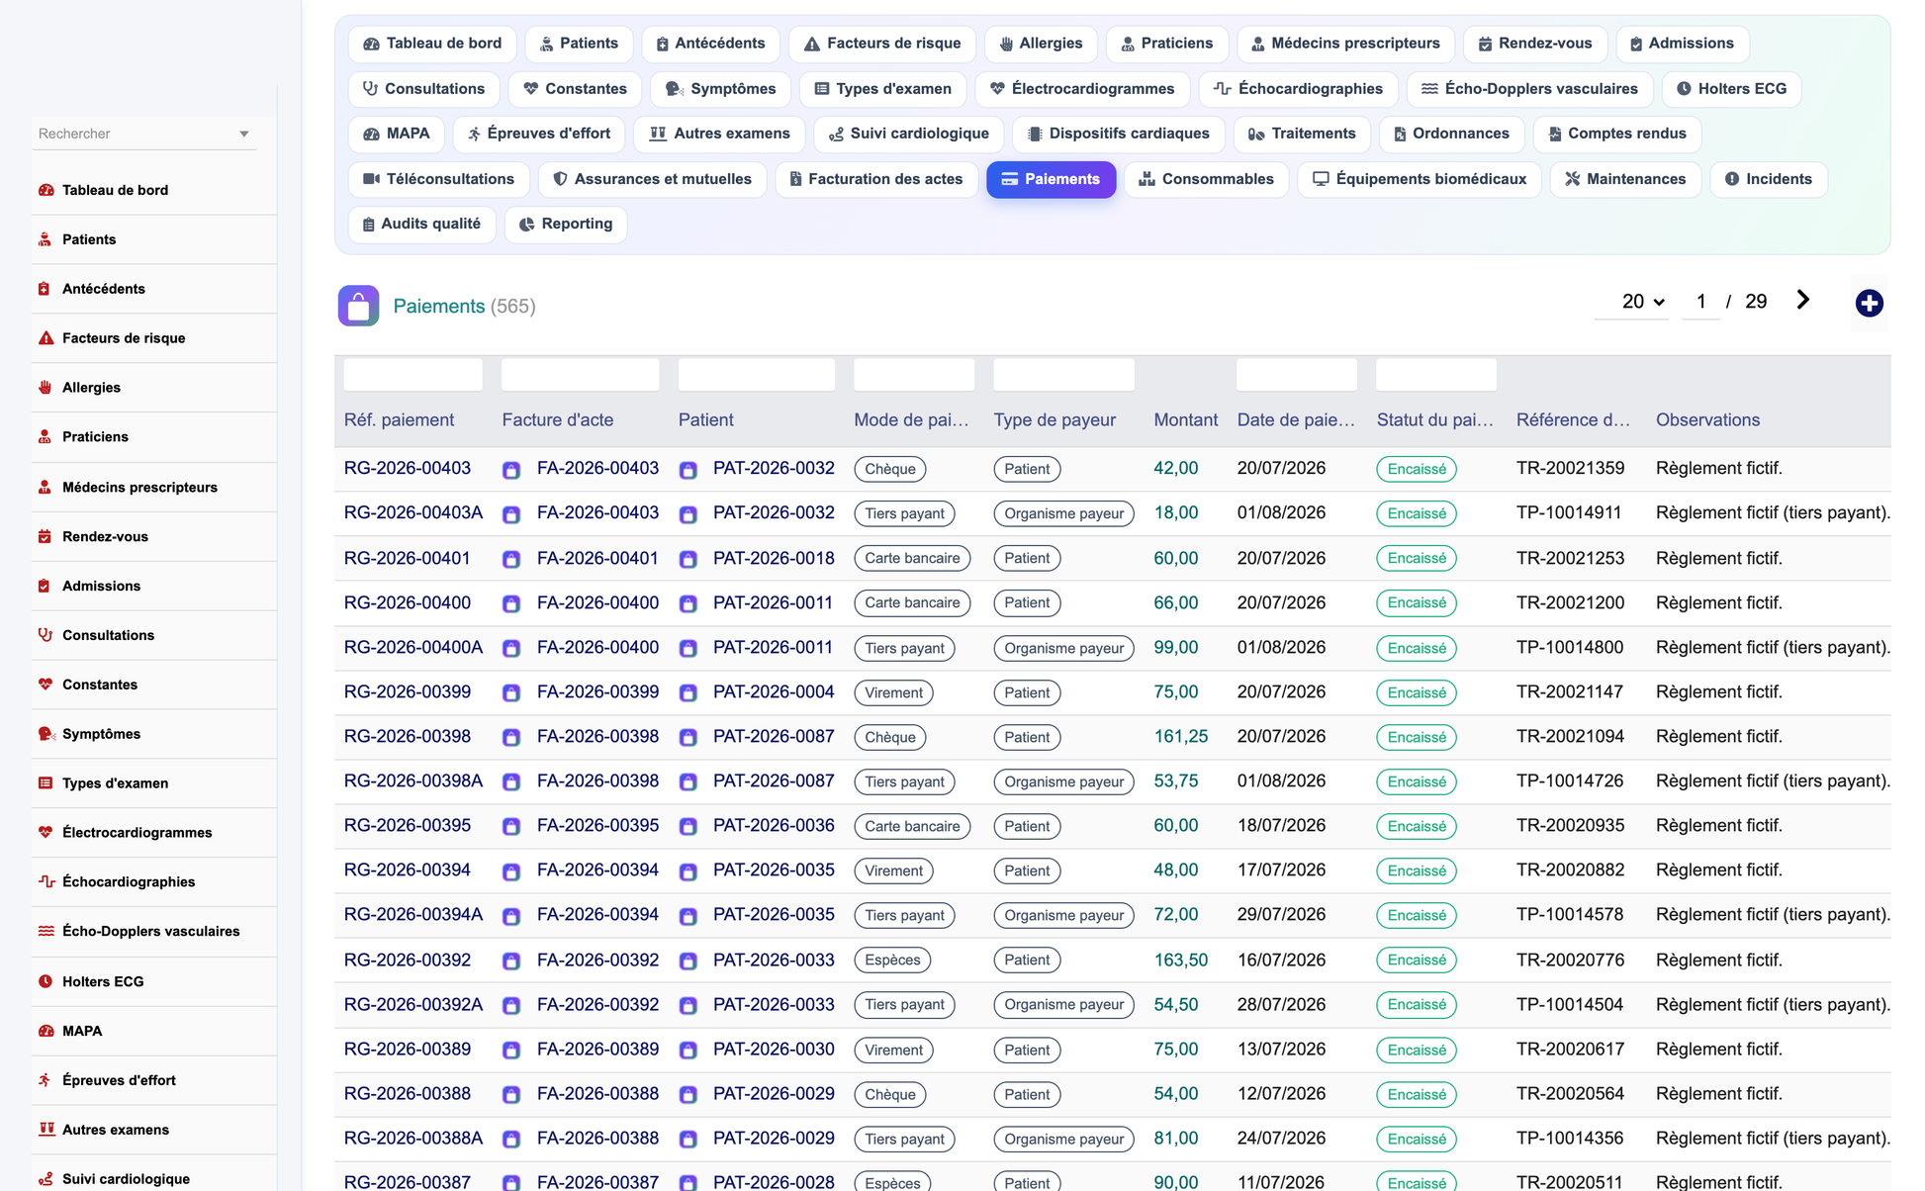1925x1191 pixels.
Task: Click the Symptômes sidebar icon
Action: 46,734
